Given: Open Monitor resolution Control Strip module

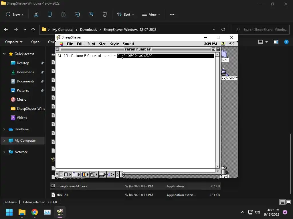Looking at the screenshot, I should pos(94,175).
